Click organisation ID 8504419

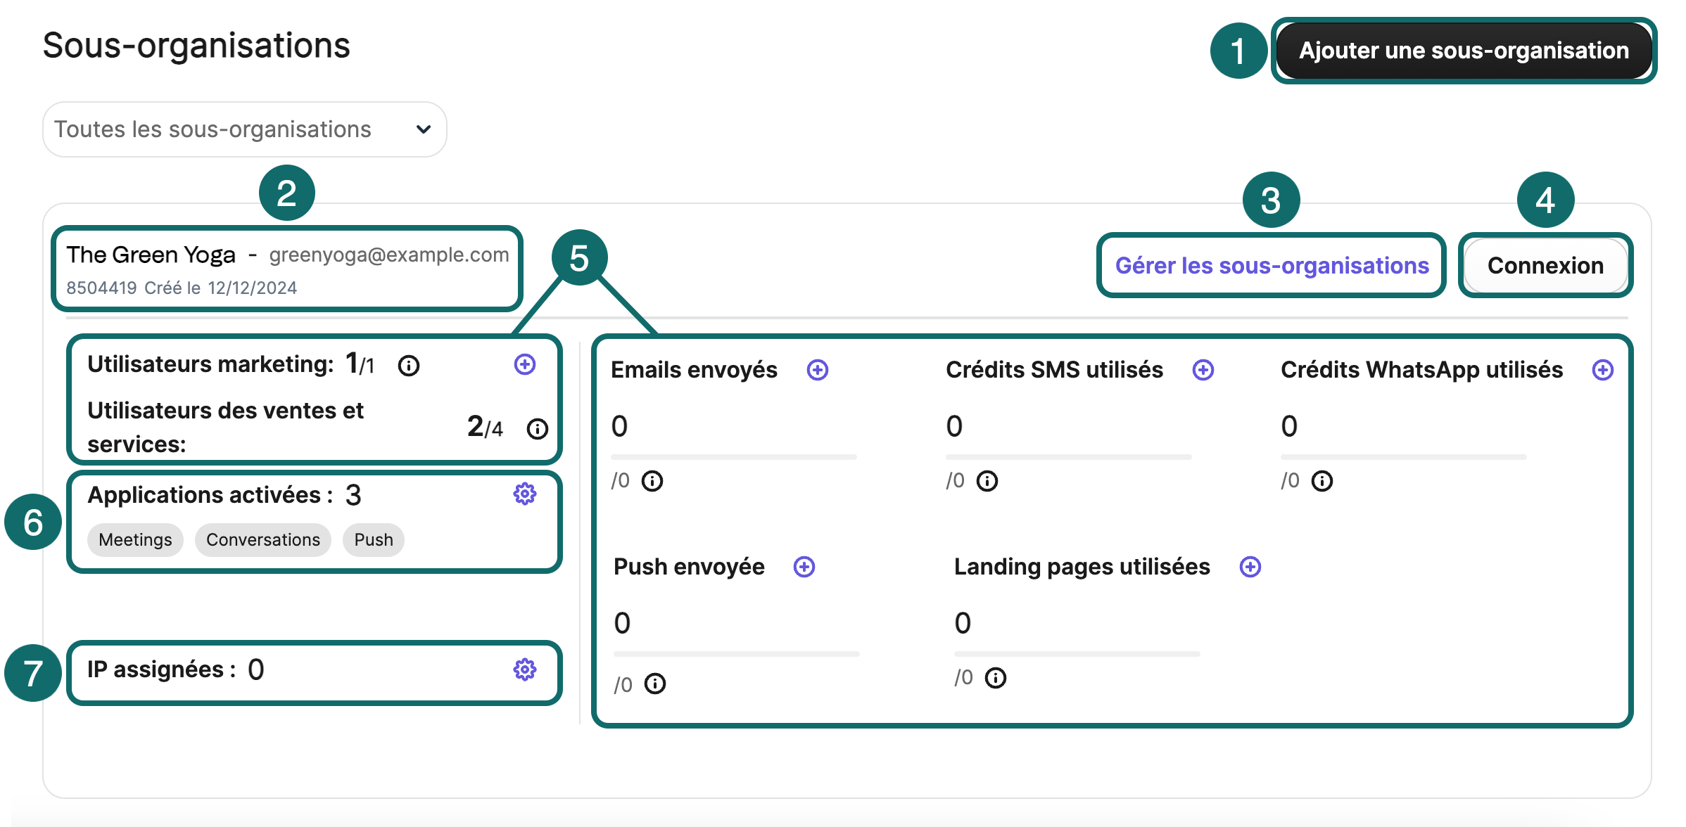(x=101, y=288)
